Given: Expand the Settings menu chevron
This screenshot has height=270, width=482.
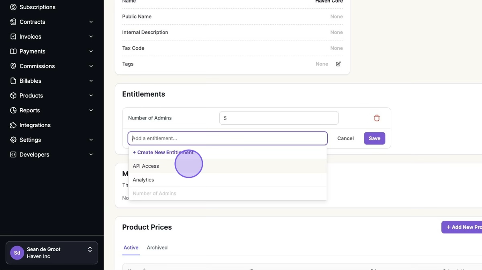Looking at the screenshot, I should [x=91, y=140].
